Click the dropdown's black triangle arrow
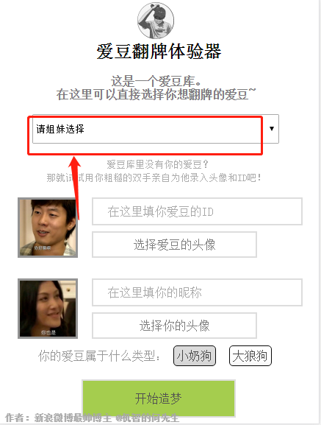 pyautogui.click(x=272, y=129)
